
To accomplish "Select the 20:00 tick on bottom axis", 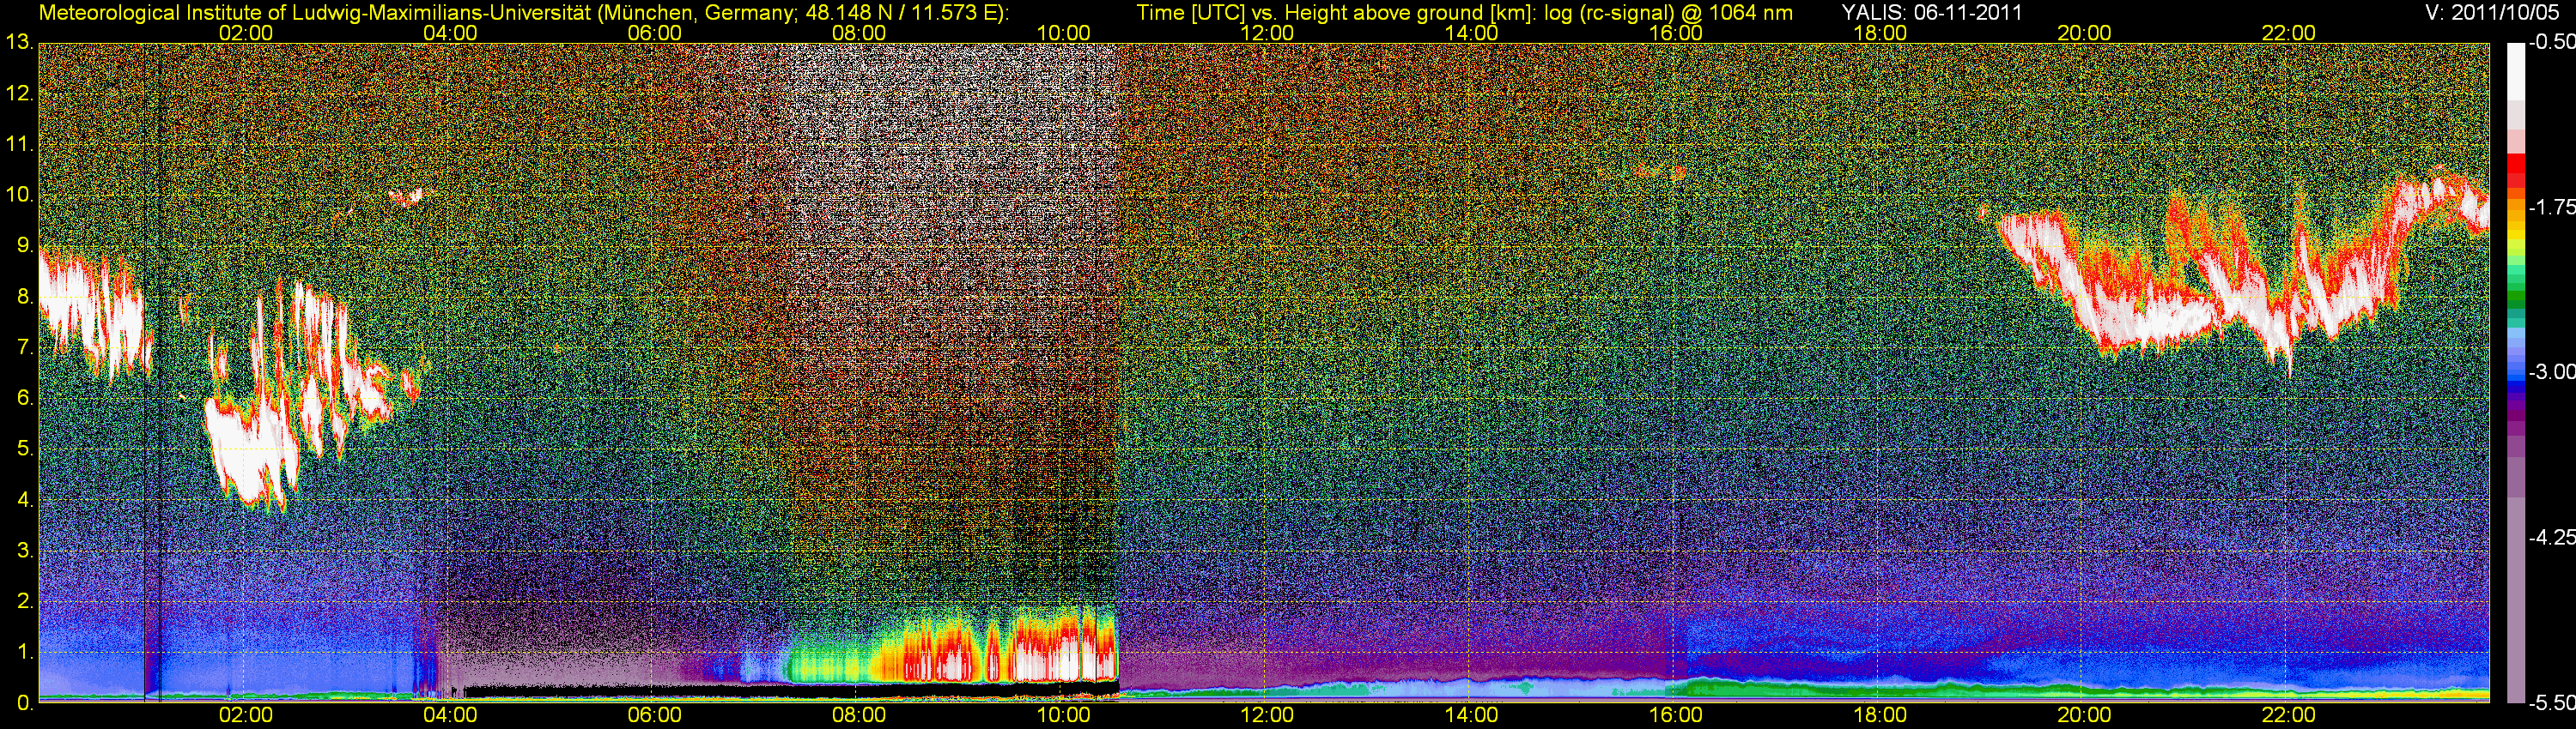I will coord(2084,716).
